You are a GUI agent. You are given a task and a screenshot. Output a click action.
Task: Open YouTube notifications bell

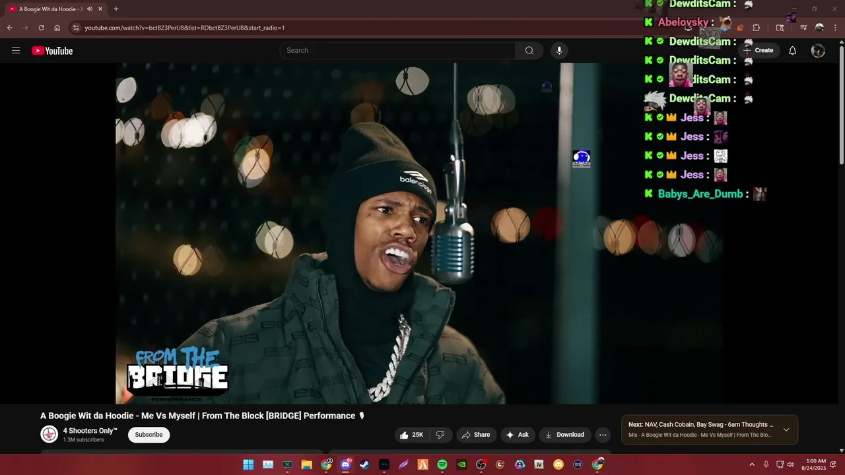(792, 51)
